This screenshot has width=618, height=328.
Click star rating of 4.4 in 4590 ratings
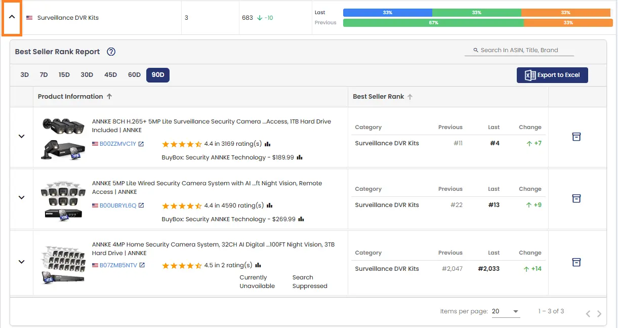pyautogui.click(x=182, y=206)
